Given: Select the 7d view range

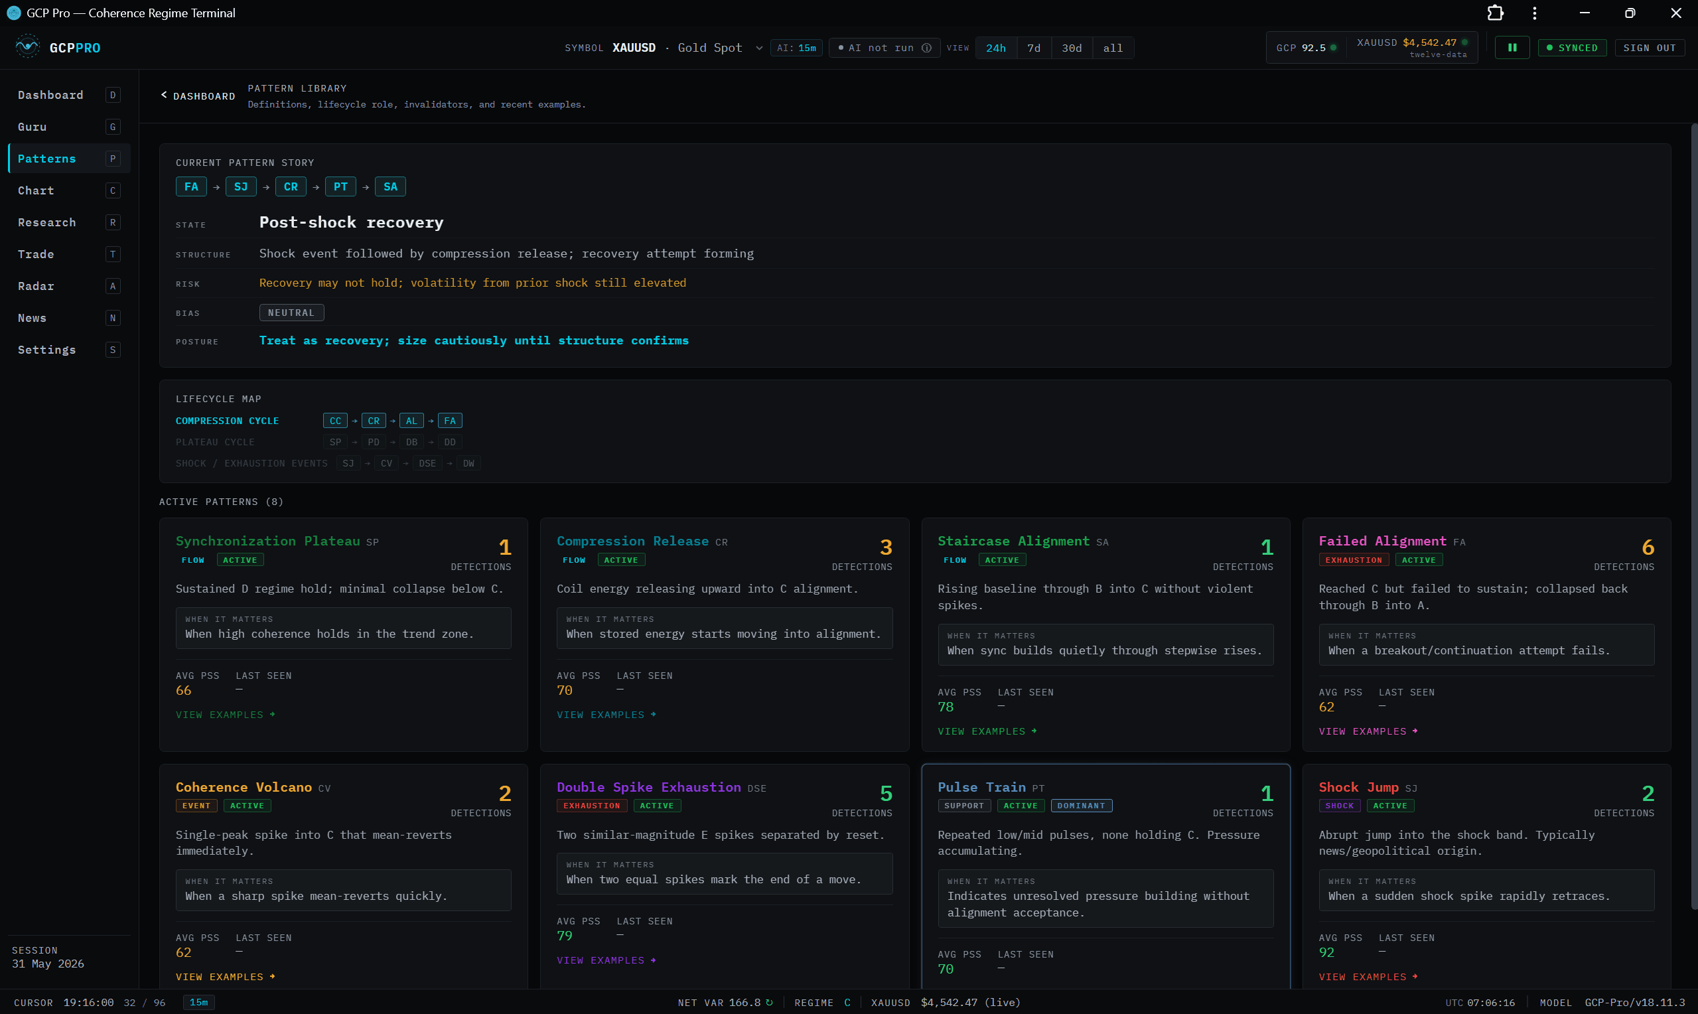Looking at the screenshot, I should click(x=1033, y=48).
